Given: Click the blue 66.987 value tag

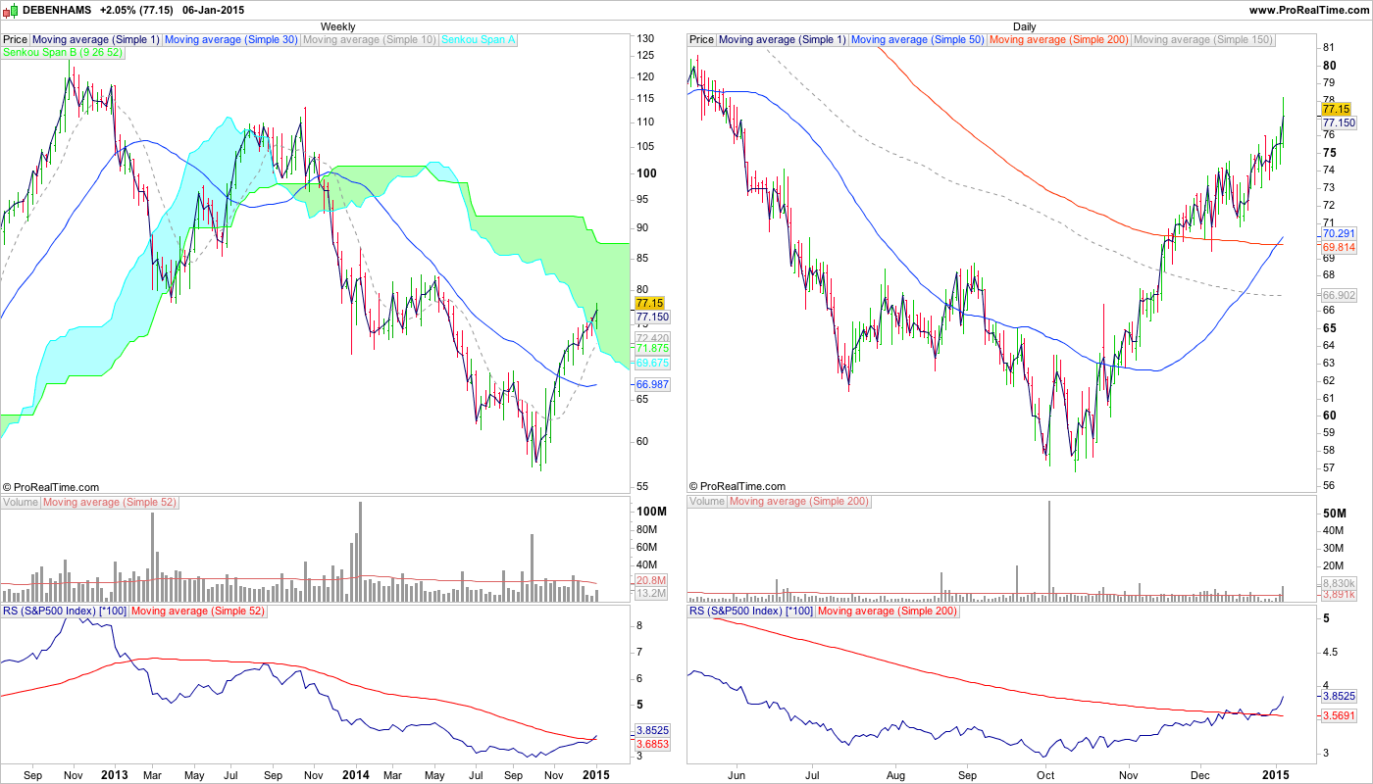Looking at the screenshot, I should tap(652, 385).
